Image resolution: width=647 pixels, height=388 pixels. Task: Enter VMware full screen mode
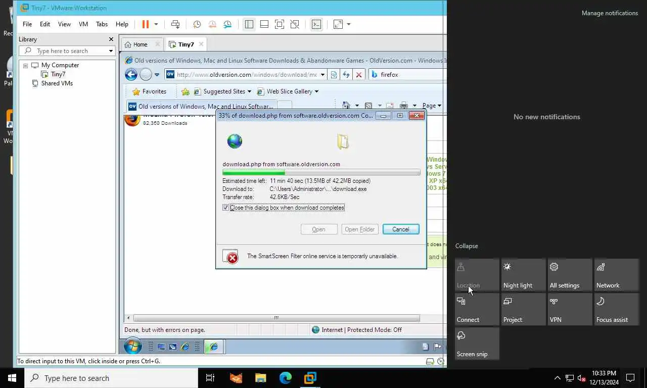point(280,24)
